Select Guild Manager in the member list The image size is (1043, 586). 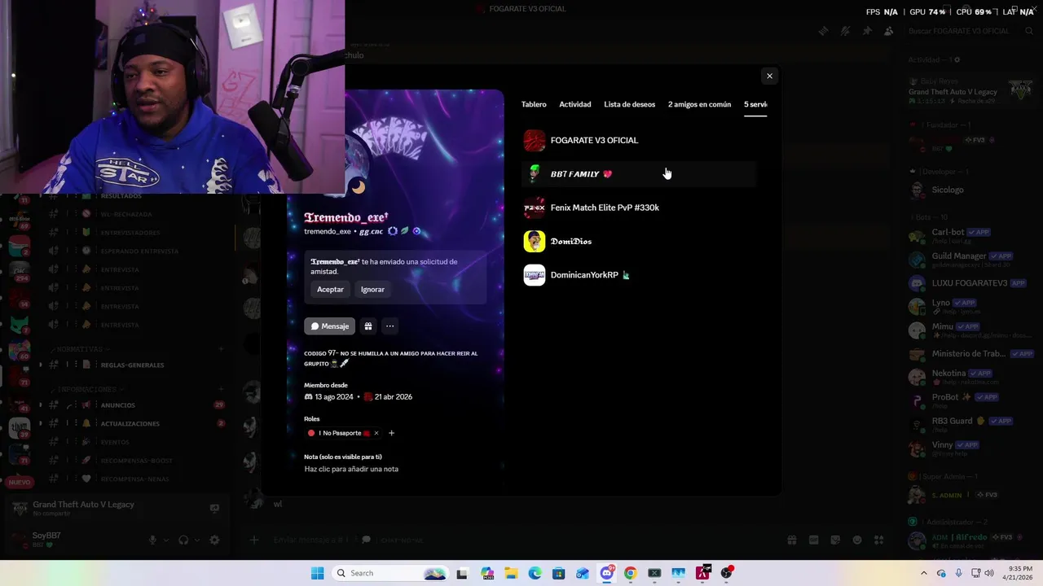point(972,259)
